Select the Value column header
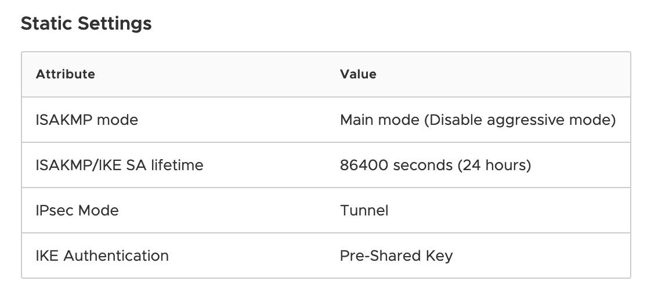658x295 pixels. pyautogui.click(x=358, y=74)
